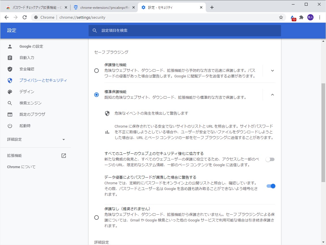
Task: Enable the security enhancement cooperation toggle
Action: (x=270, y=159)
